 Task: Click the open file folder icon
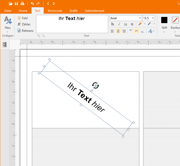tap(10, 4)
